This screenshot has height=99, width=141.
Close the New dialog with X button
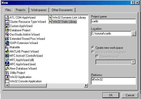(137, 3)
